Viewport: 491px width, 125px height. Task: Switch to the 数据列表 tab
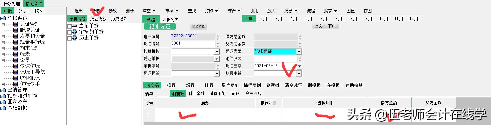171,20
